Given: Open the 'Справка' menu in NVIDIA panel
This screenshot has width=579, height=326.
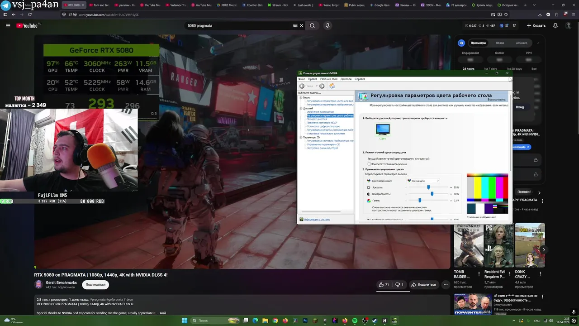Looking at the screenshot, I should pyautogui.click(x=360, y=79).
